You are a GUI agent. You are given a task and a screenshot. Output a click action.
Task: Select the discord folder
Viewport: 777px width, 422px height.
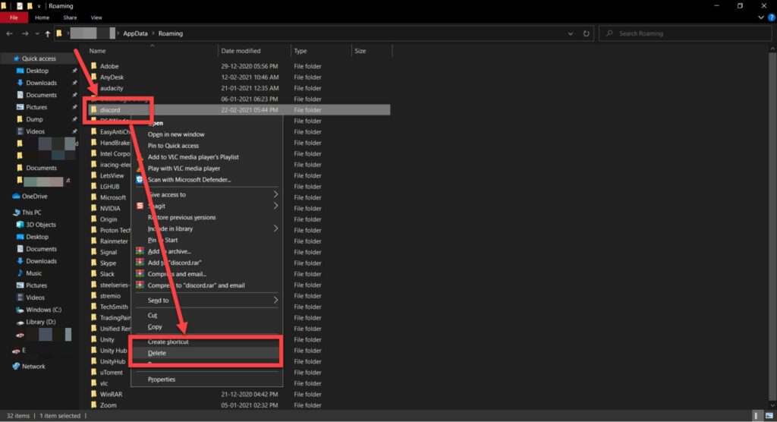click(x=110, y=110)
